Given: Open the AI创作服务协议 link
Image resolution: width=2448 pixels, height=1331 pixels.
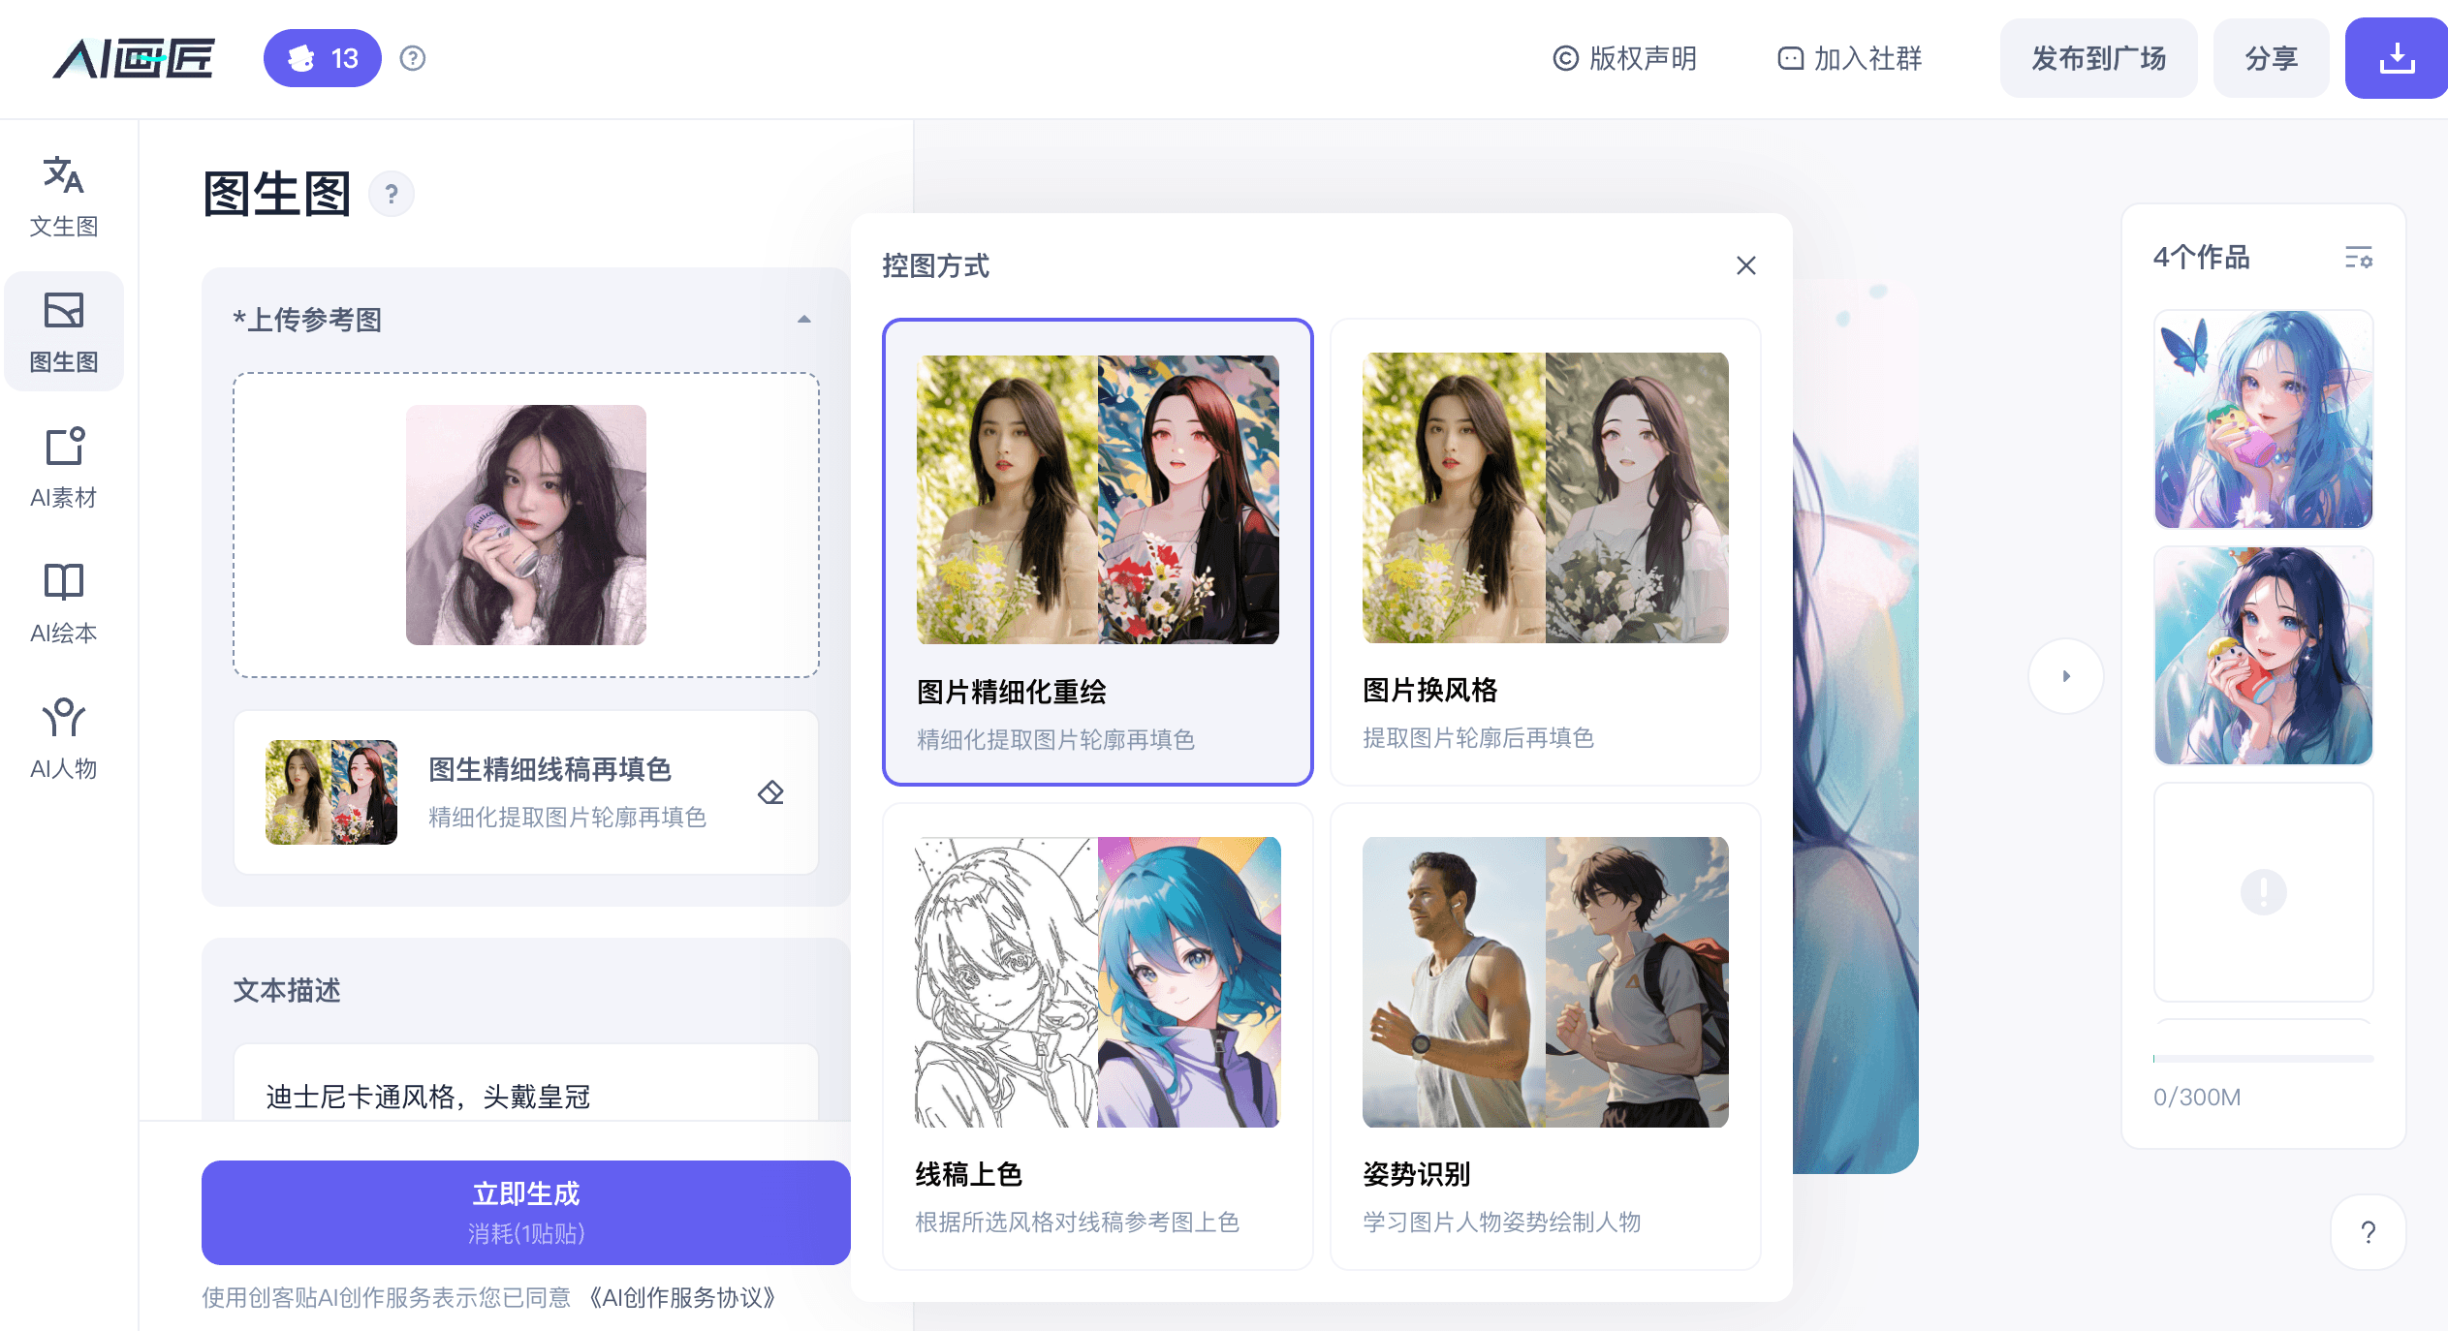Looking at the screenshot, I should point(681,1298).
